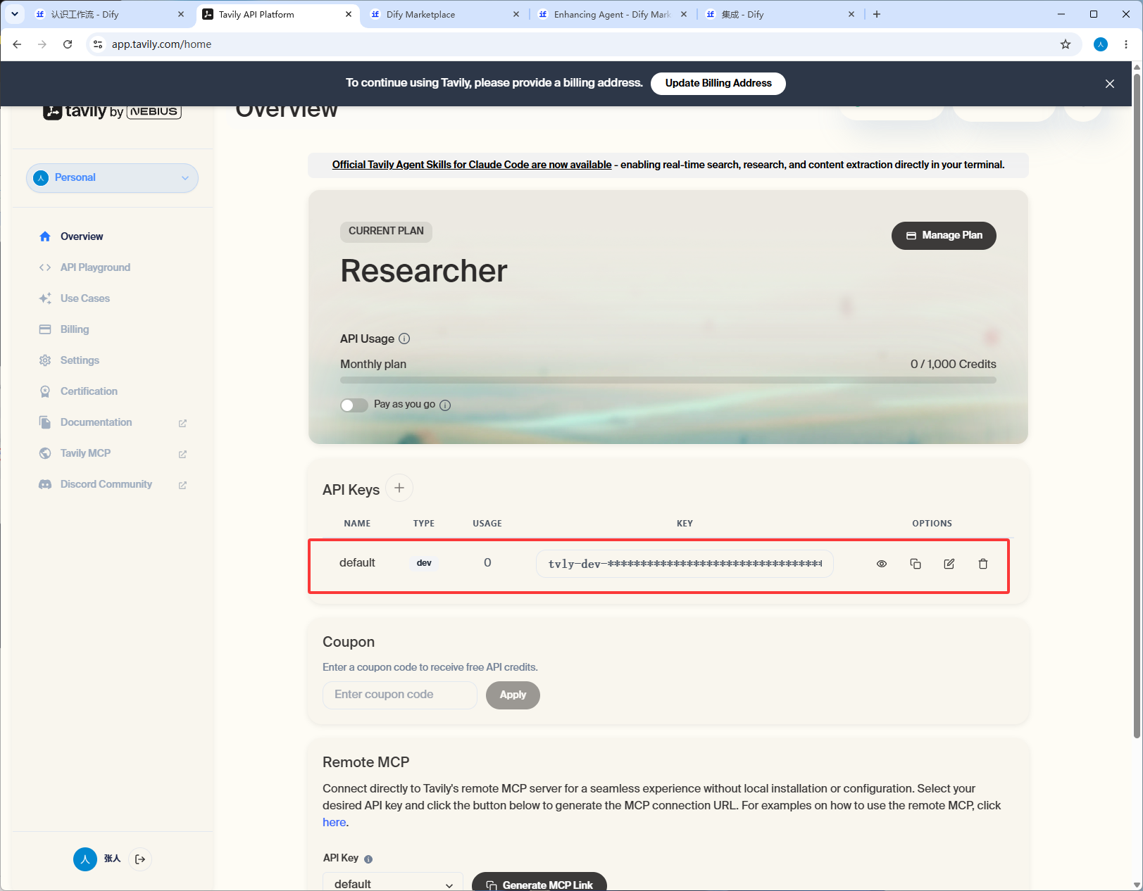This screenshot has width=1143, height=891.
Task: Click the 'default' key name cell
Action: (357, 562)
